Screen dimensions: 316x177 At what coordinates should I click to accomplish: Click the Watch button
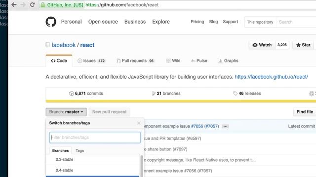click(x=262, y=45)
